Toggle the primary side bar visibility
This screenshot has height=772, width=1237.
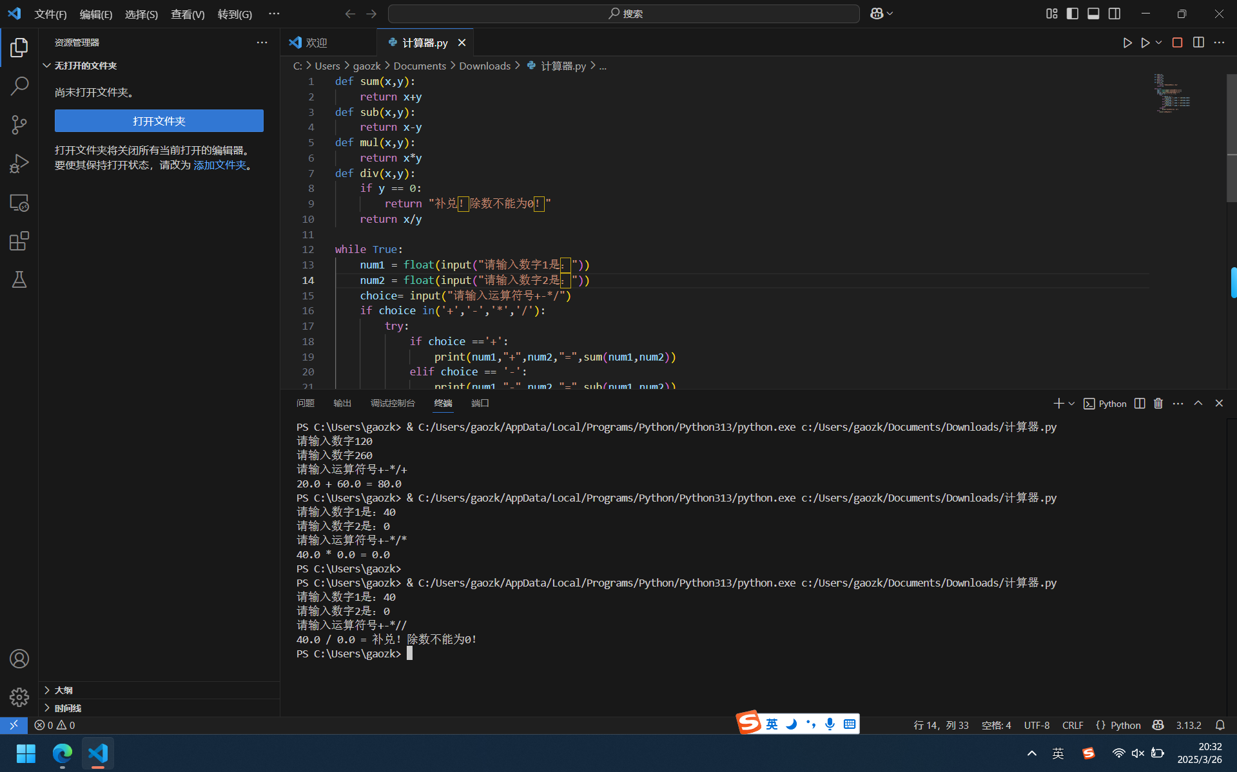point(1073,14)
